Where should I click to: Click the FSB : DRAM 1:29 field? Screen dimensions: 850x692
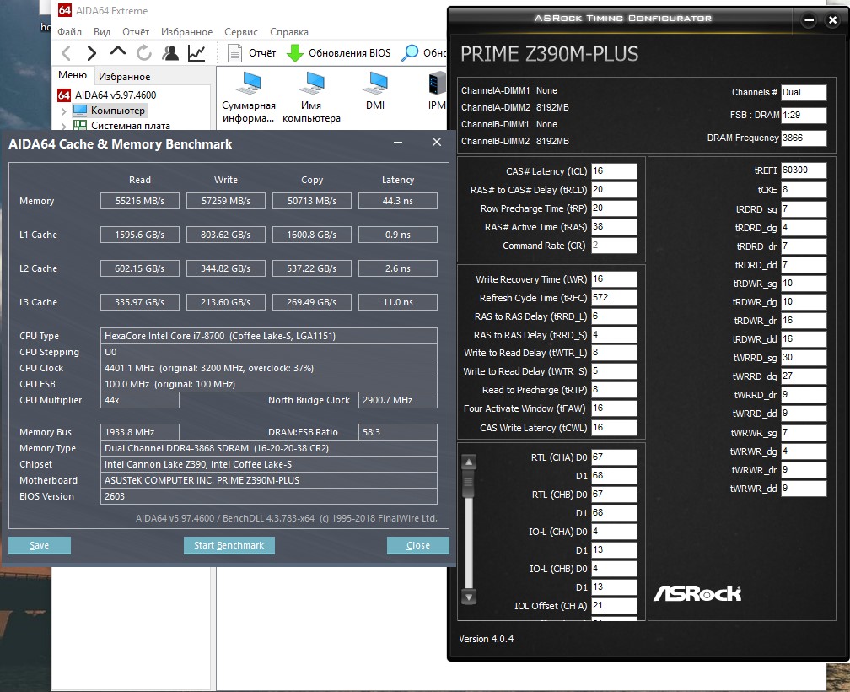pyautogui.click(x=804, y=115)
